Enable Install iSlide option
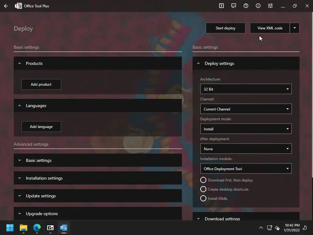Screen dimensions: 313x235 pos(214,198)
